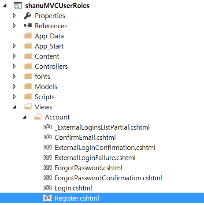Click the App_Data folder icon
This screenshot has height=205, width=204.
[28, 36]
